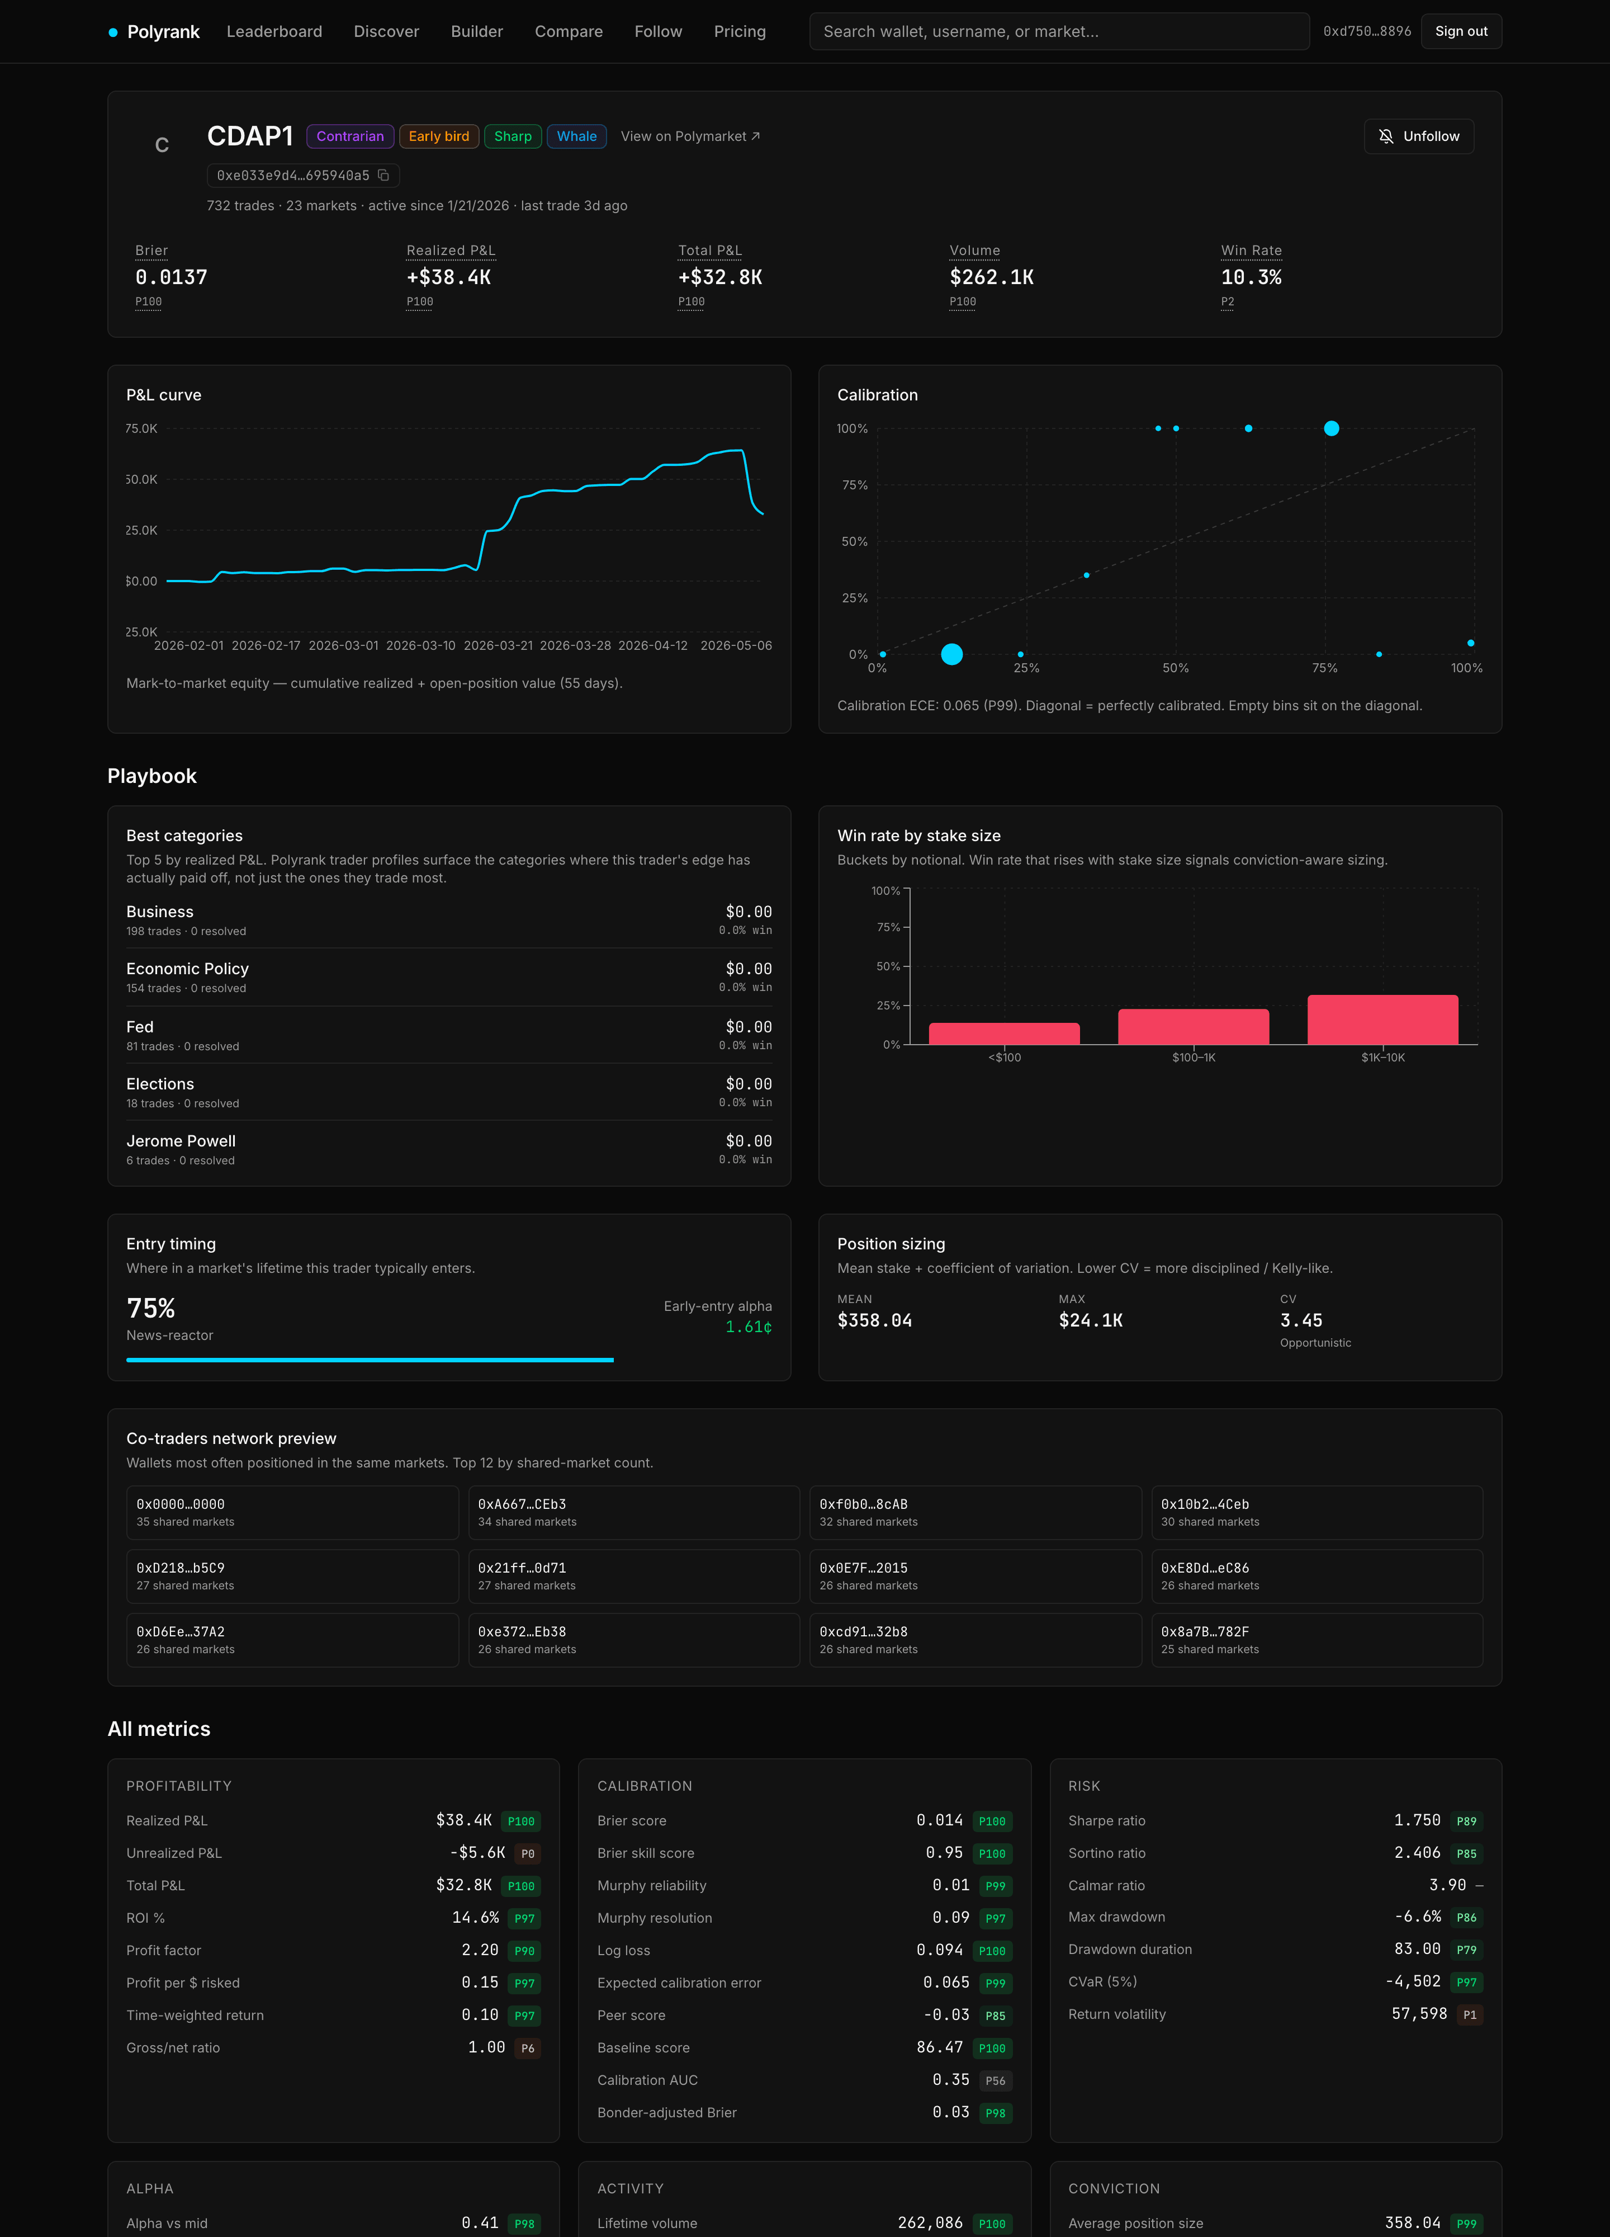The image size is (1610, 2237).
Task: Open co-trader 0x10b2…4Ceb card
Action: point(1317,1512)
